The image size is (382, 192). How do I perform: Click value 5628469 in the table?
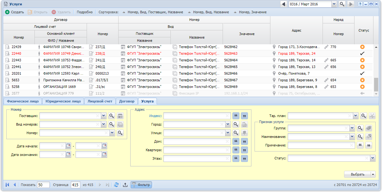coord(231,87)
